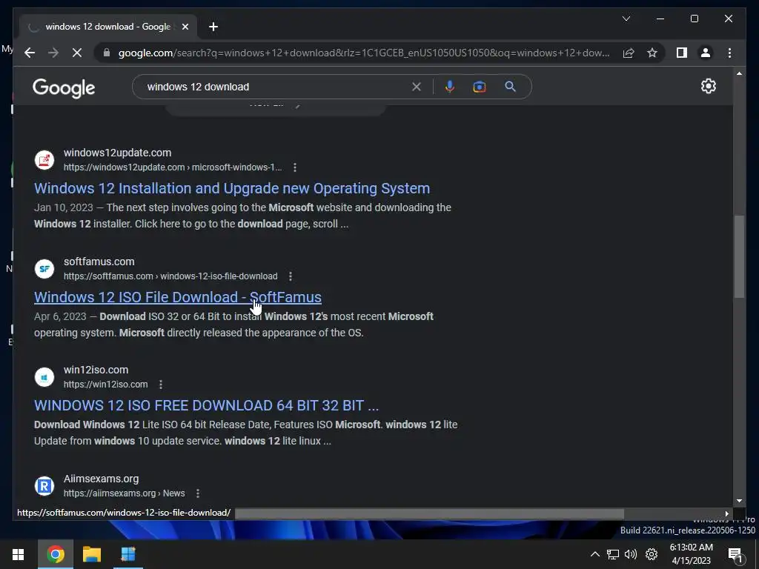Open File Explorer from taskbar
This screenshot has width=759, height=569.
tap(91, 554)
